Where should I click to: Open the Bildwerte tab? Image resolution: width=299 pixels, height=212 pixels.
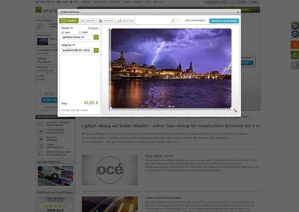pos(87,21)
